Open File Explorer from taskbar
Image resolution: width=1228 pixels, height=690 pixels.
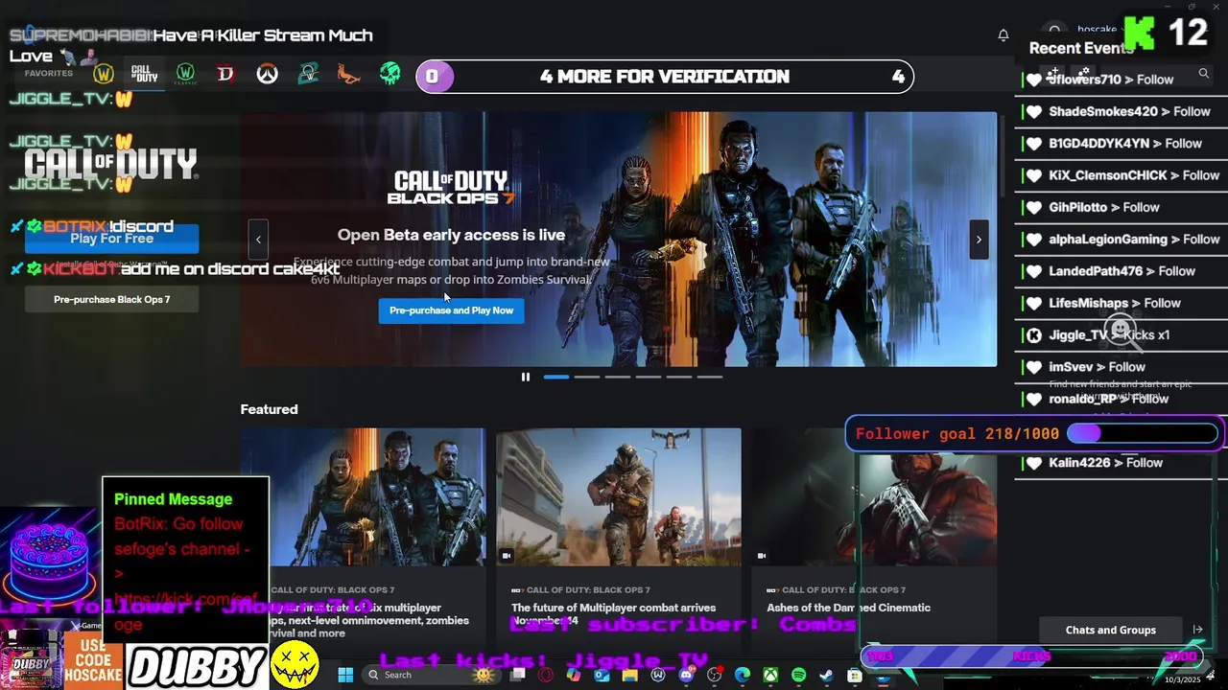pos(629,675)
